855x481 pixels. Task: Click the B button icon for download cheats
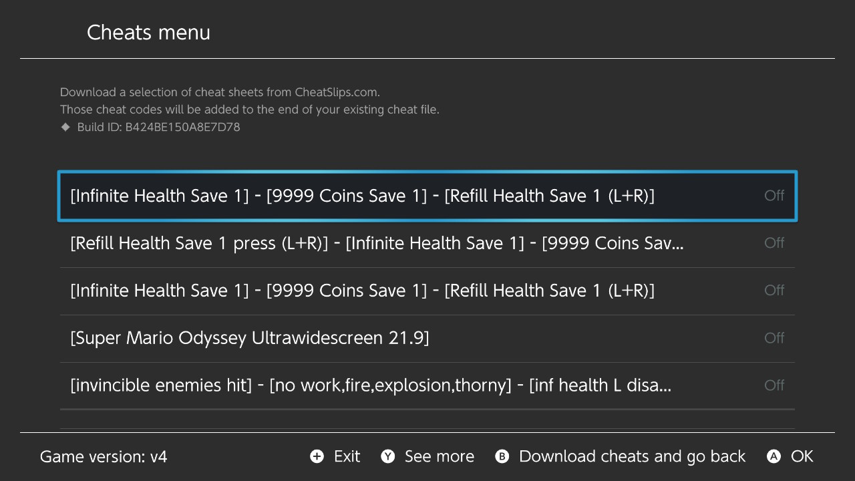click(x=502, y=456)
